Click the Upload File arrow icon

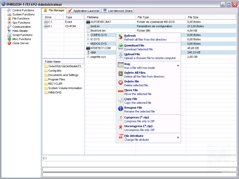click(120, 56)
